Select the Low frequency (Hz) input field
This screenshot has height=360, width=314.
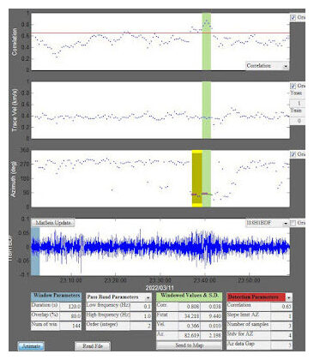tap(141, 306)
